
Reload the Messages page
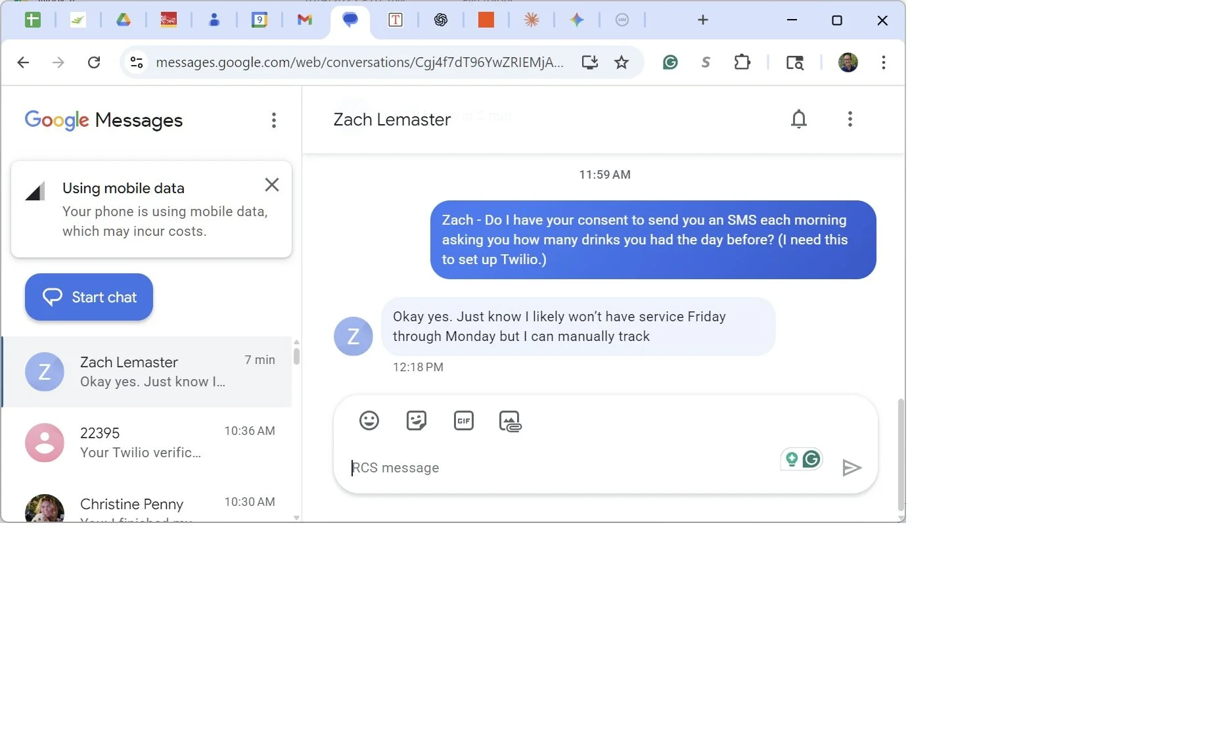[x=94, y=62]
